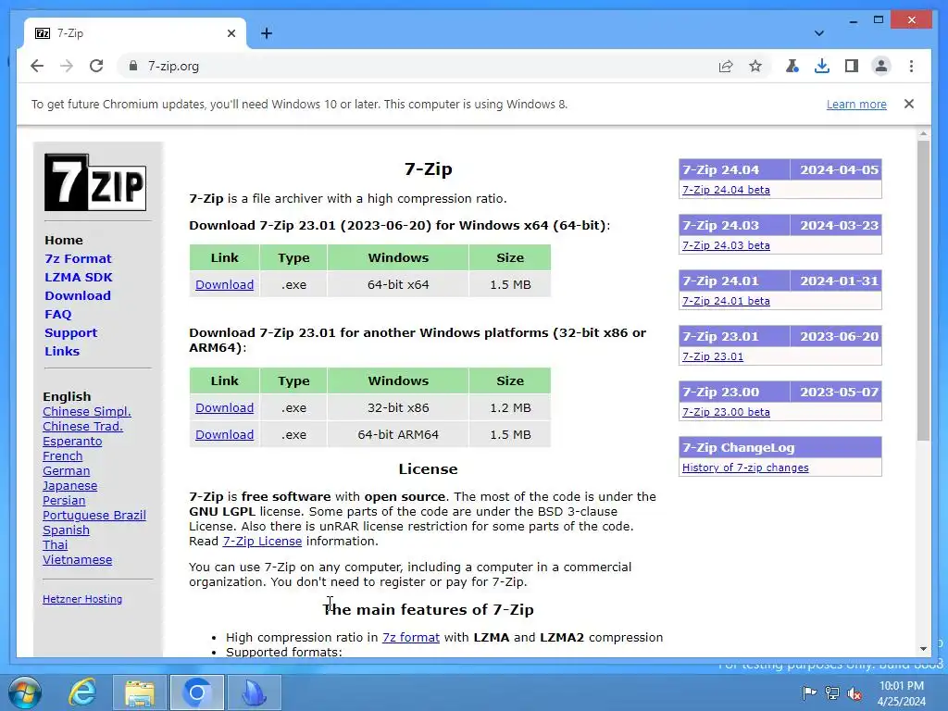Switch language to Persian

tap(64, 501)
